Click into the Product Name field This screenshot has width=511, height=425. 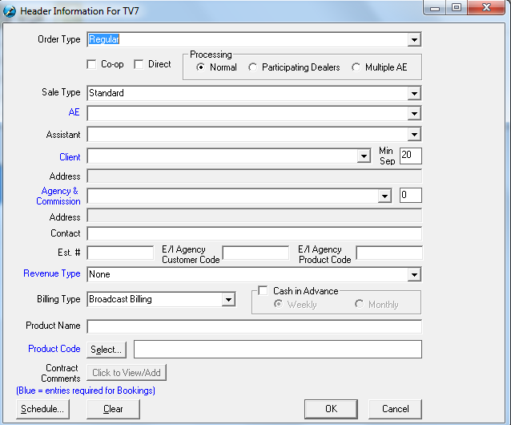coord(254,326)
